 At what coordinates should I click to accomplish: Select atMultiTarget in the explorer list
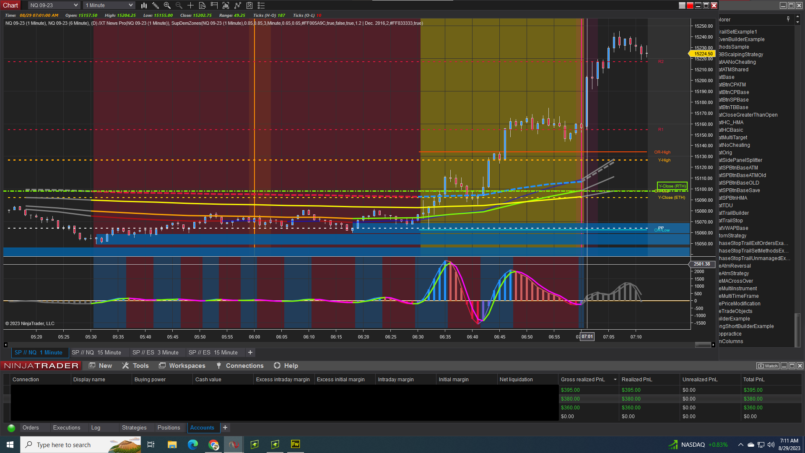[x=733, y=138]
